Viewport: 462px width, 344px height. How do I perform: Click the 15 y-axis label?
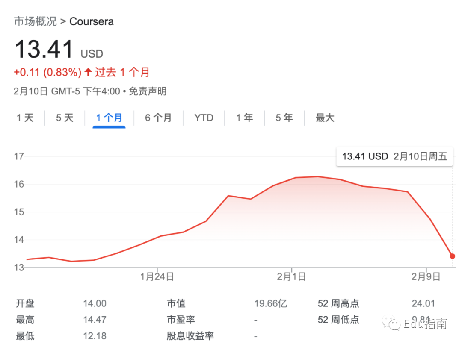point(19,212)
